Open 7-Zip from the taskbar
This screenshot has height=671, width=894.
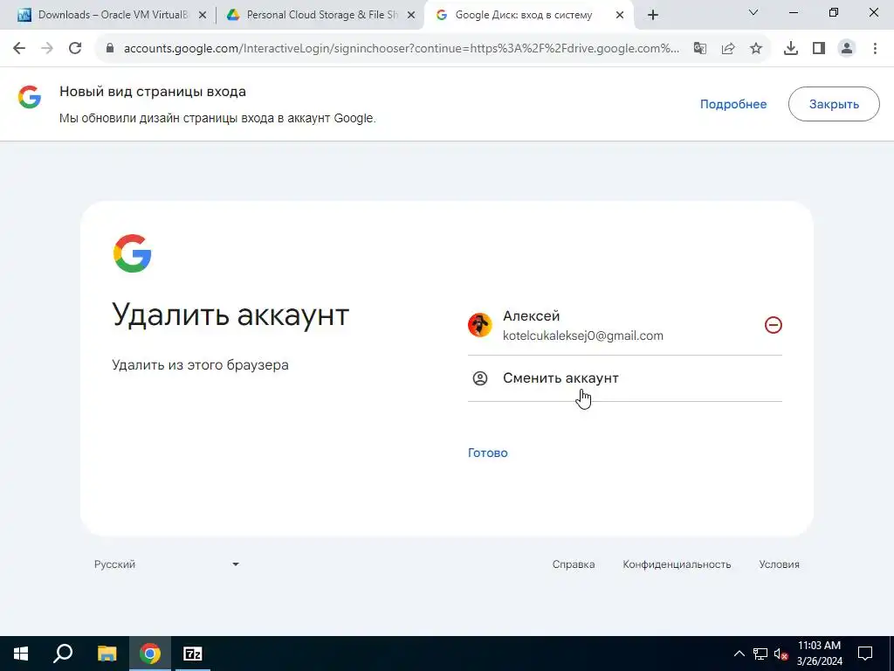tap(193, 654)
